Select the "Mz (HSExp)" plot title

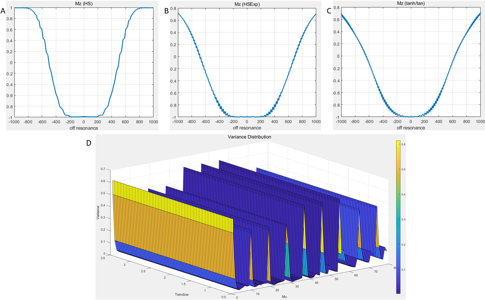(247, 3)
